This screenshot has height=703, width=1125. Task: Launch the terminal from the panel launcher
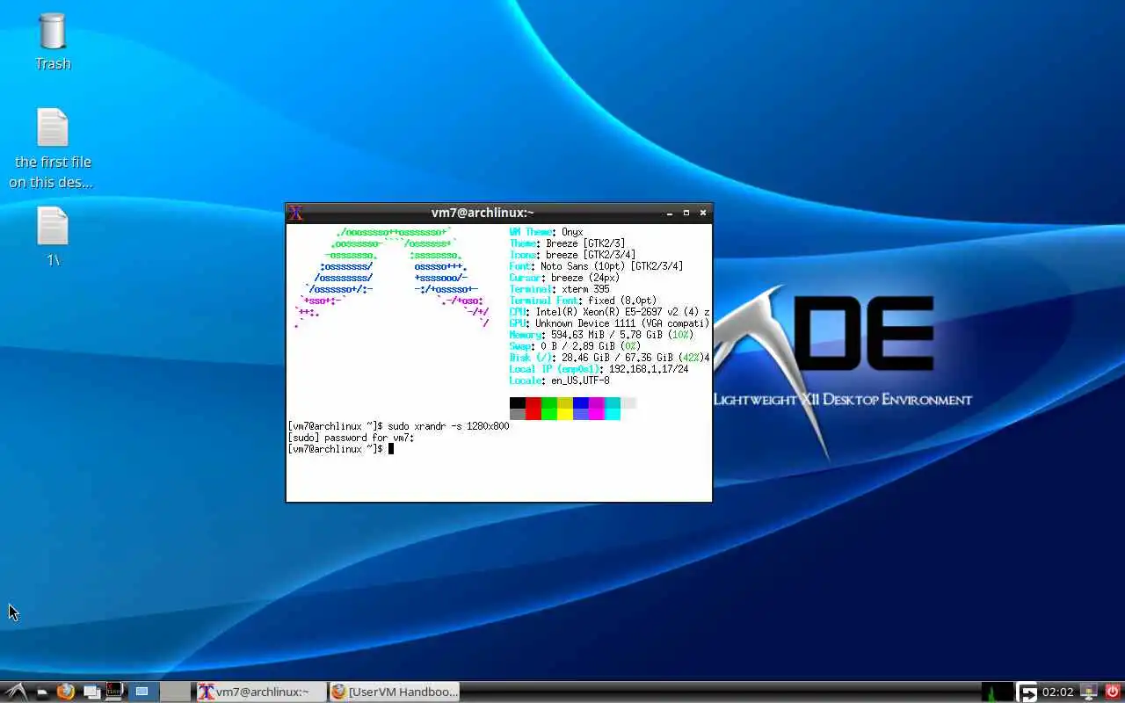point(114,692)
